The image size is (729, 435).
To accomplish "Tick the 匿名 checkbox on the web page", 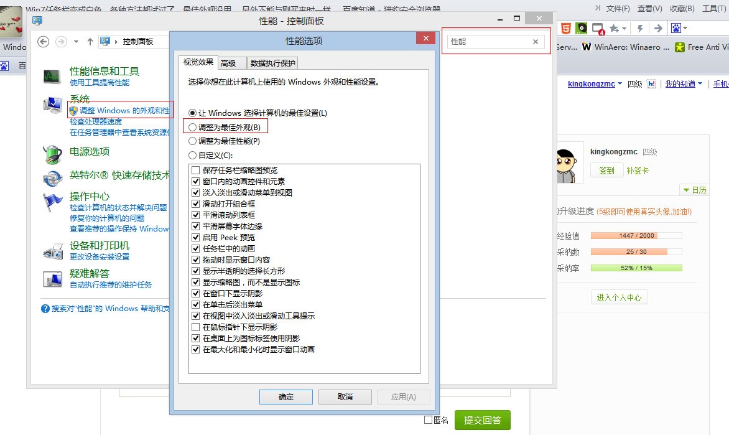I will pyautogui.click(x=428, y=419).
